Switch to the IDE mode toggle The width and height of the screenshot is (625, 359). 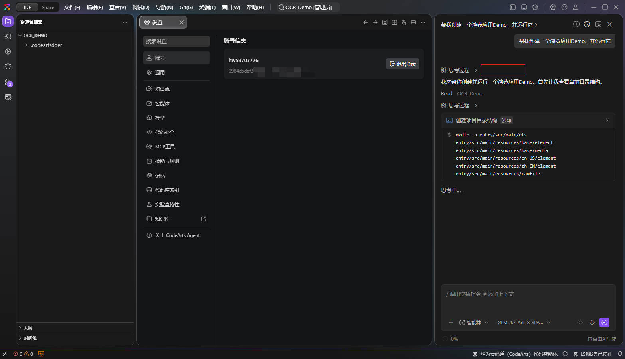point(27,7)
